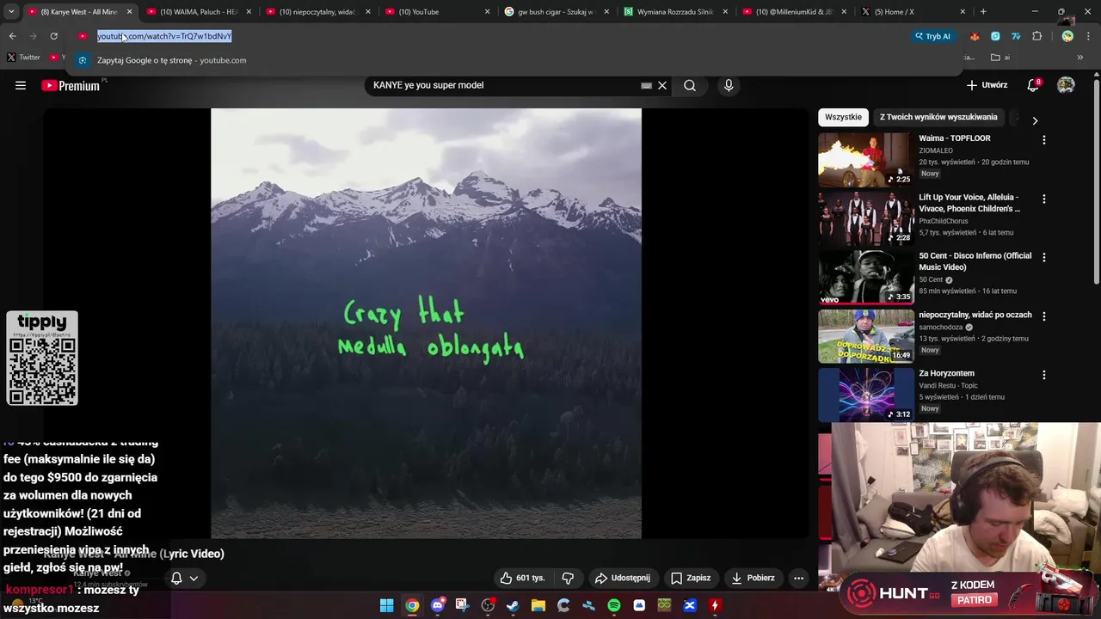Save video with the Zapisz button
Image resolution: width=1101 pixels, height=619 pixels.
(691, 578)
